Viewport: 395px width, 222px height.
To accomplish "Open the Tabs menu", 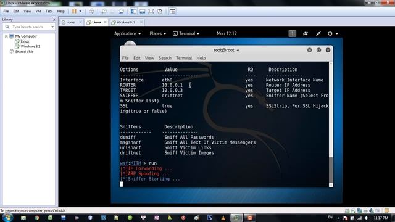I will [49, 11].
